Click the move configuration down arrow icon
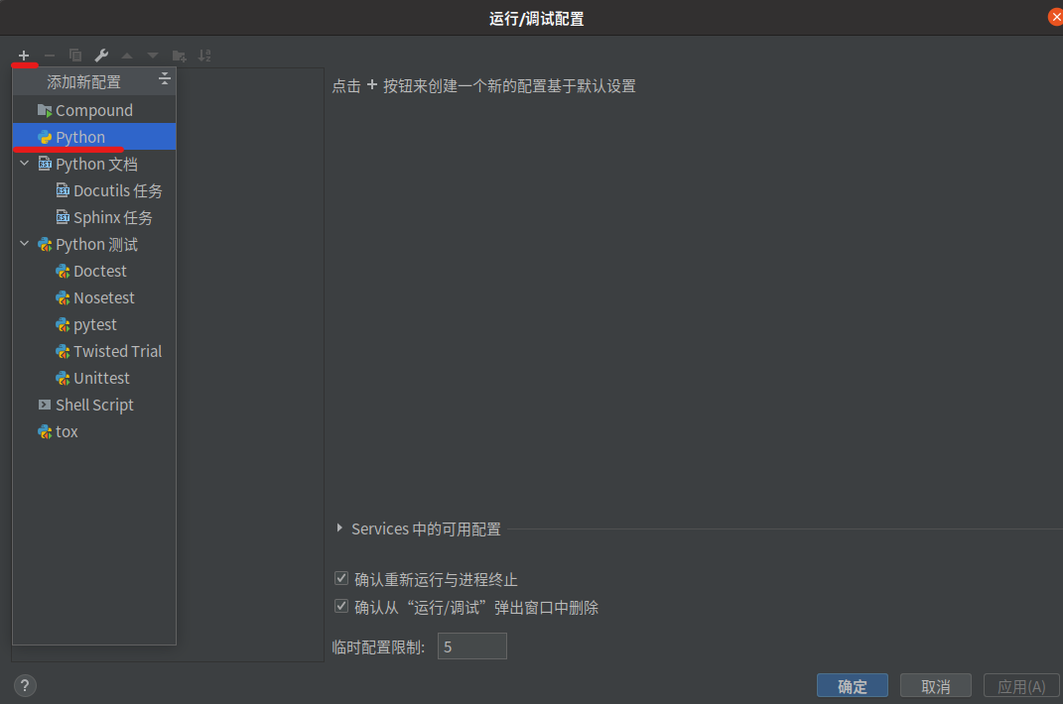The height and width of the screenshot is (704, 1063). (x=153, y=56)
